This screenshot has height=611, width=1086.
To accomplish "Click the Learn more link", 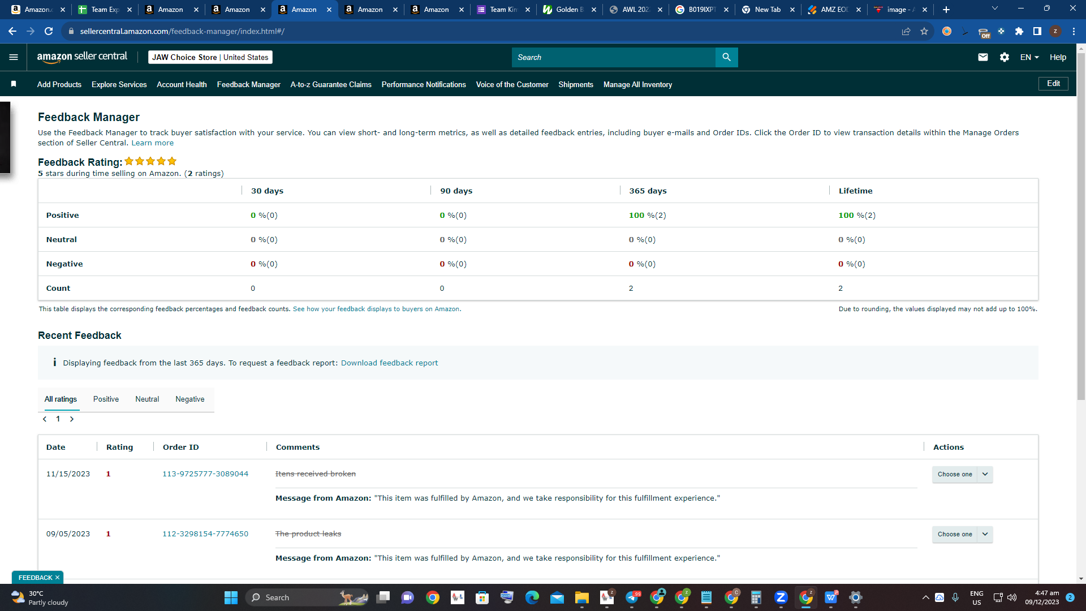I will coord(153,143).
